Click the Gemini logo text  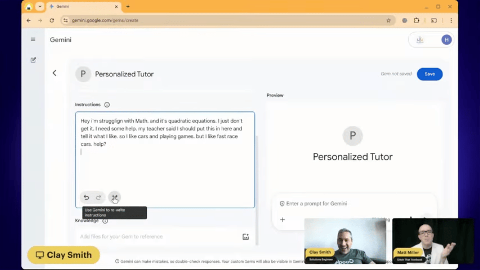pos(61,40)
